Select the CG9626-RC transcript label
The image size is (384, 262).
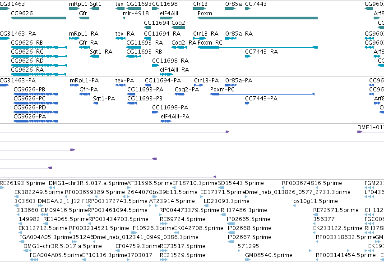pyautogui.click(x=27, y=52)
